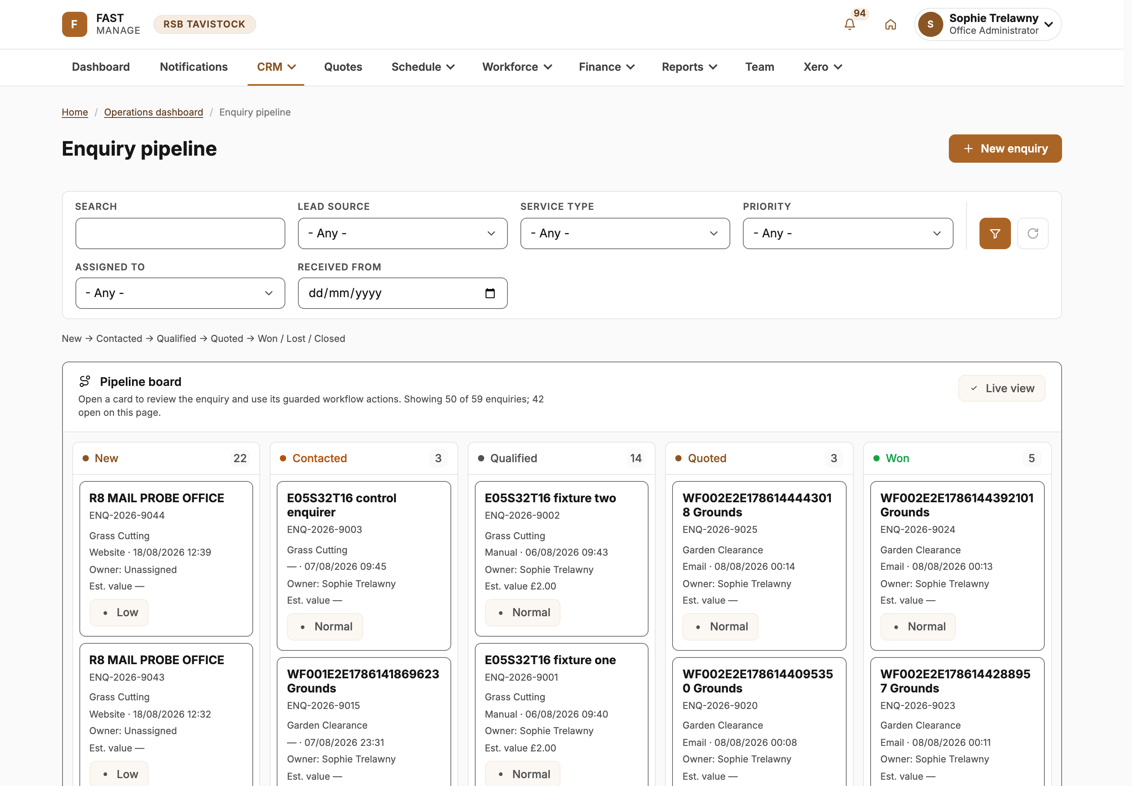Screen dimensions: 1132x786
Task: Open the calendar picker icon
Action: point(490,294)
